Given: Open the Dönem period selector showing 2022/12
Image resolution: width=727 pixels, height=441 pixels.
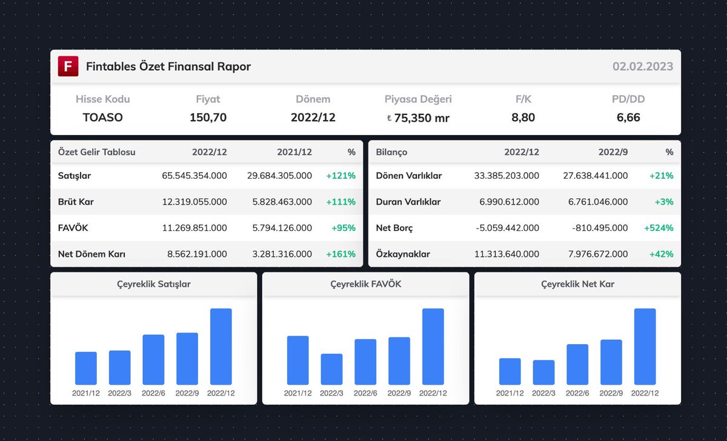Looking at the screenshot, I should pyautogui.click(x=313, y=118).
